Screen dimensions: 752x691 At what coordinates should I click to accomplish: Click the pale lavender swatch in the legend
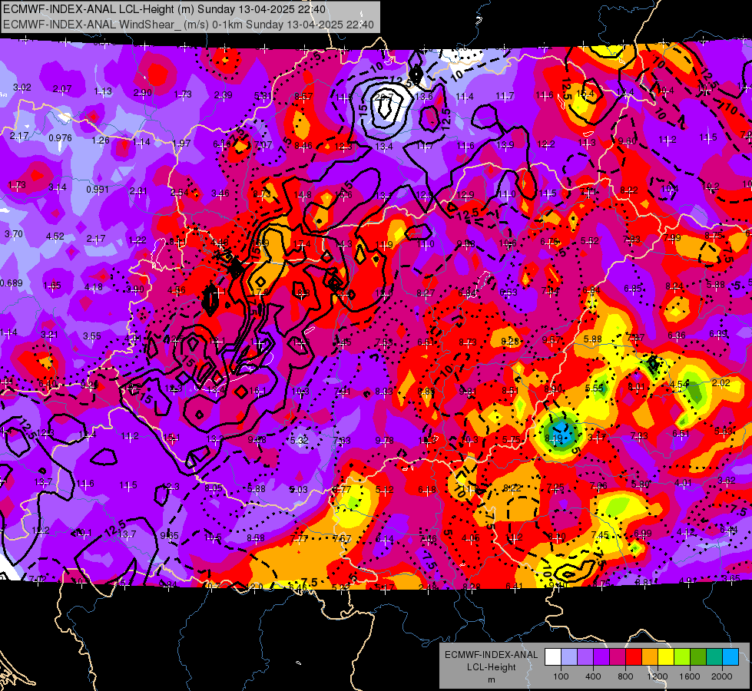pyautogui.click(x=569, y=657)
